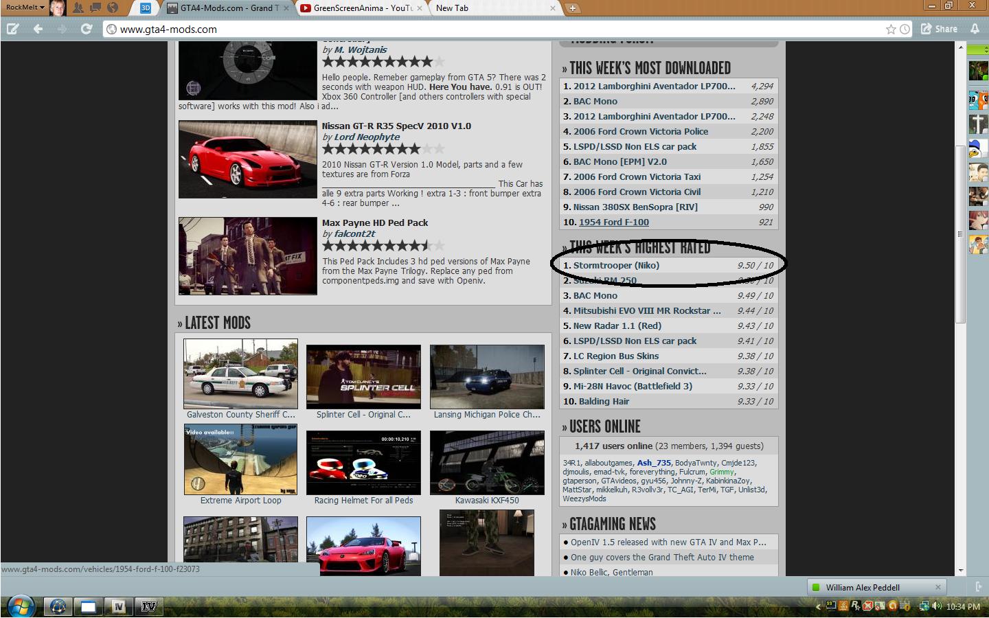
Task: Close the New Tab tab
Action: click(x=553, y=8)
